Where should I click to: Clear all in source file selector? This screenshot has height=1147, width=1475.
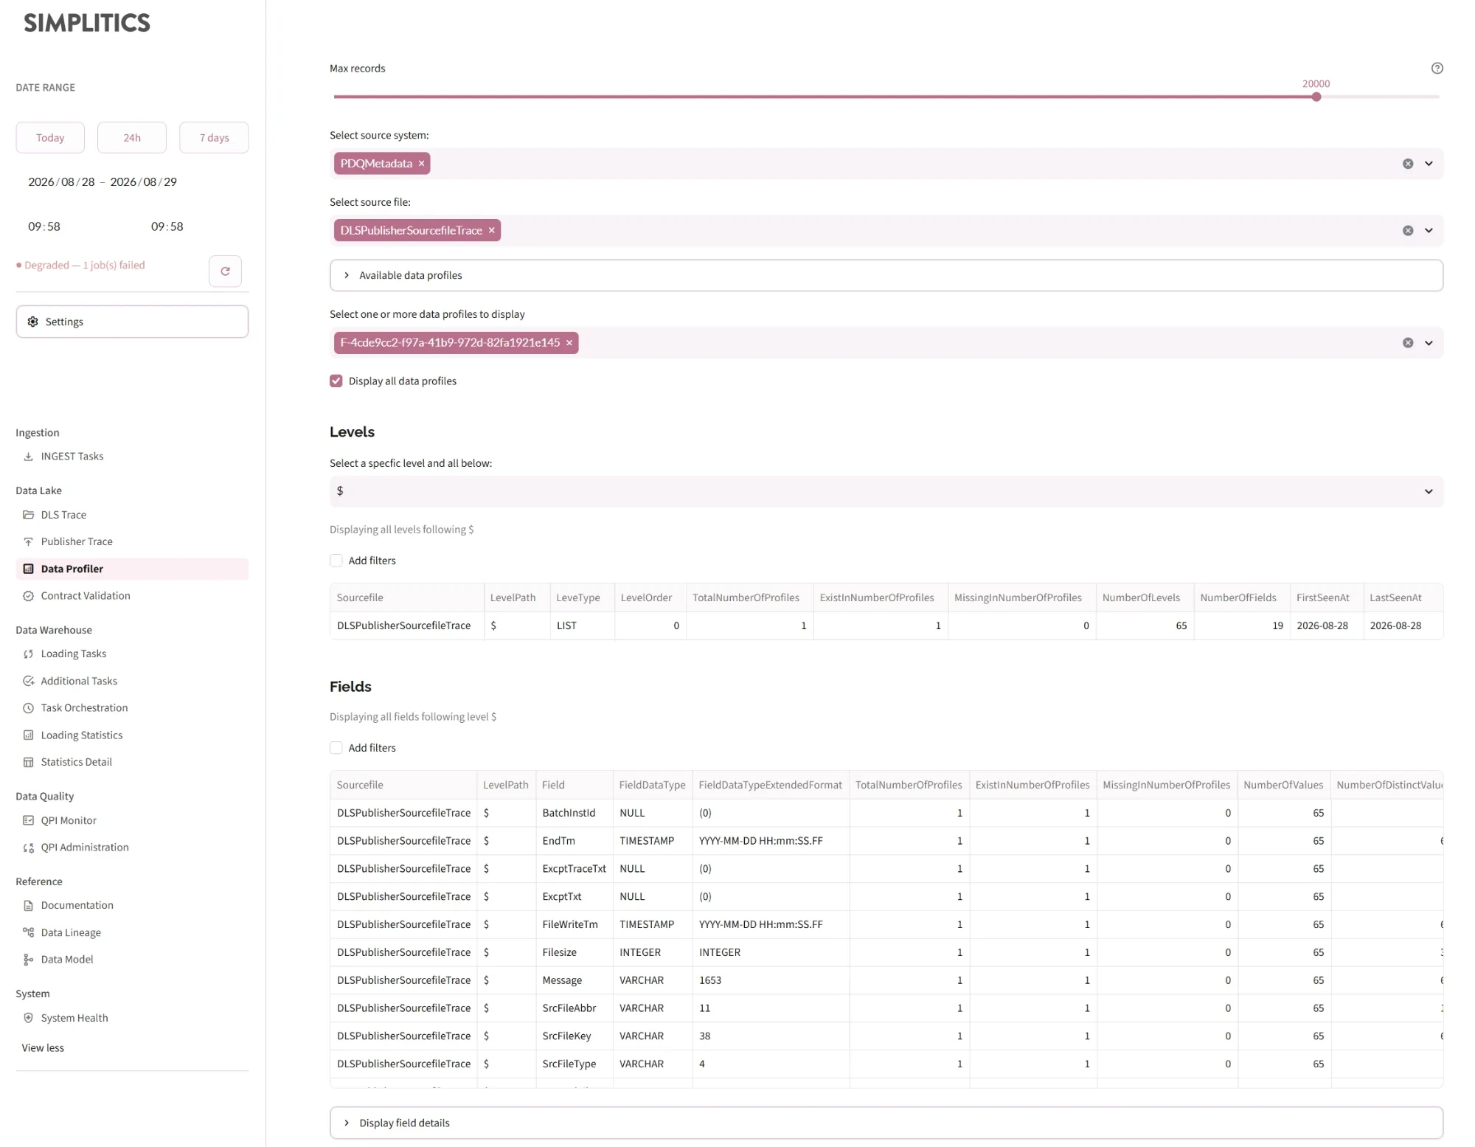(x=1408, y=231)
